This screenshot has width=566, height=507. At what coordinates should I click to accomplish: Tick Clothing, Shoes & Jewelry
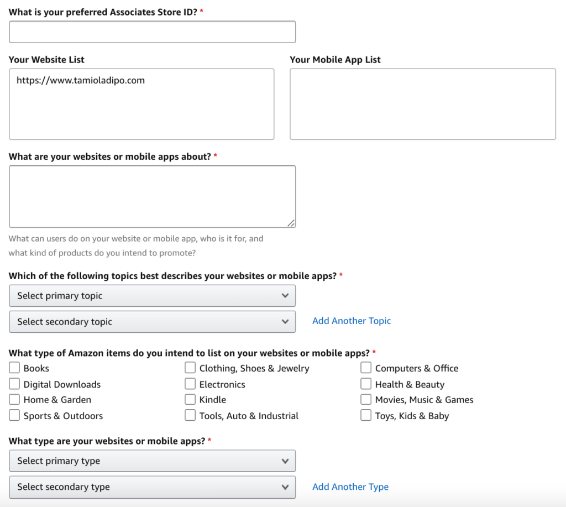[190, 368]
